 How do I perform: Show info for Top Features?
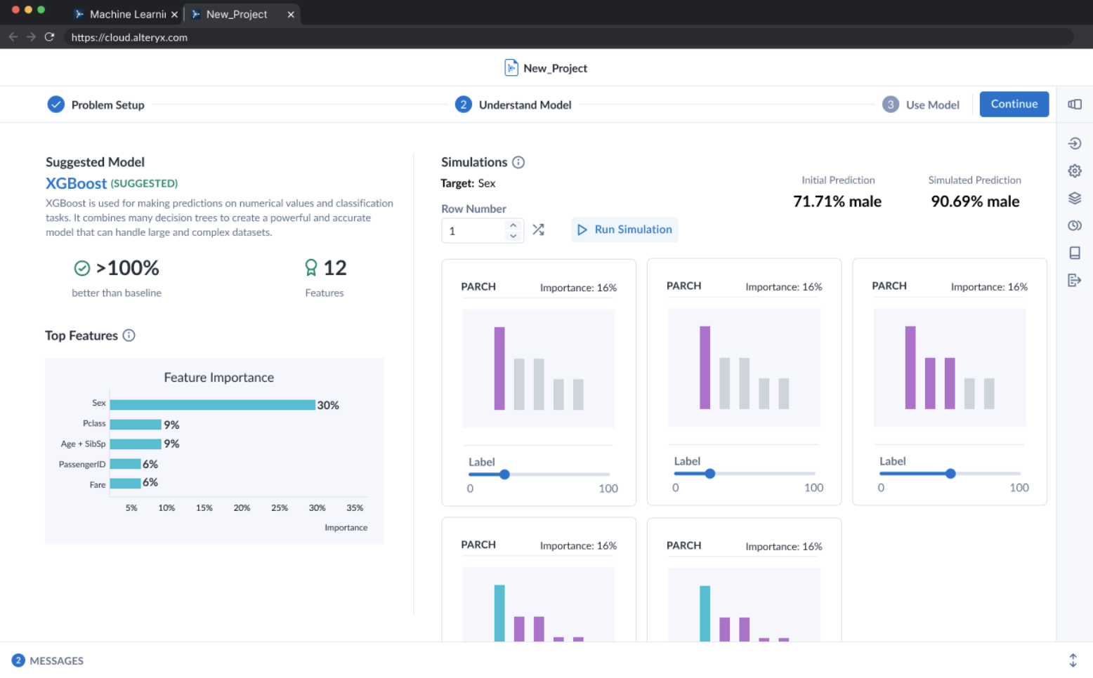pos(129,335)
